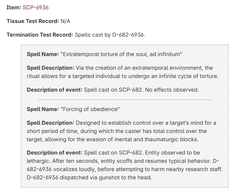
Task: Click the text "Spells cast by D-682-6936."
Action: point(109,35)
